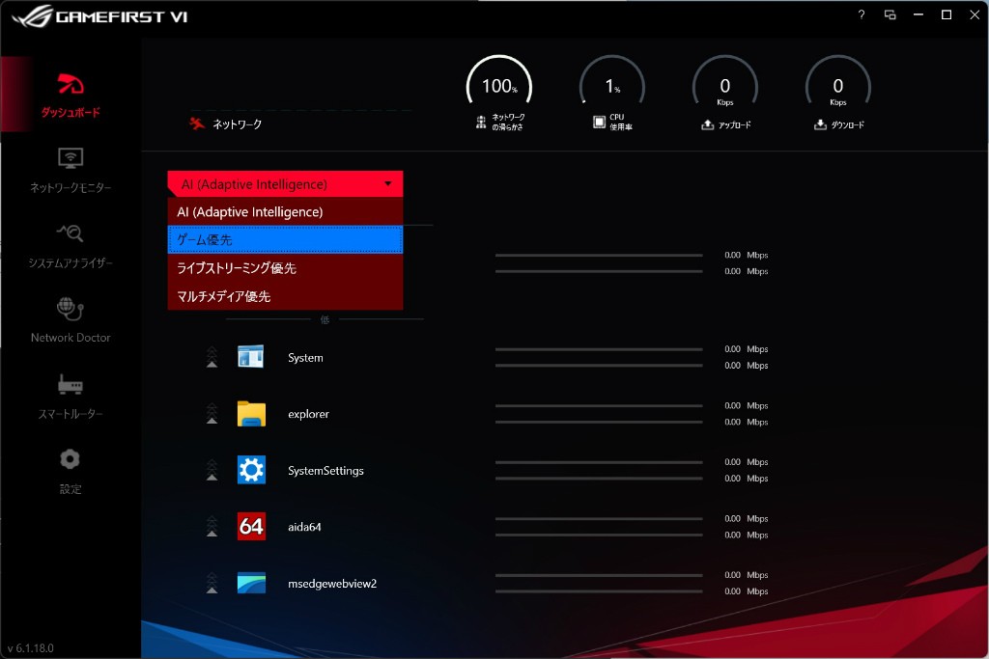Click the ROG GameFirst VI logo
Viewport: 989px width, 659px height.
pos(99,15)
